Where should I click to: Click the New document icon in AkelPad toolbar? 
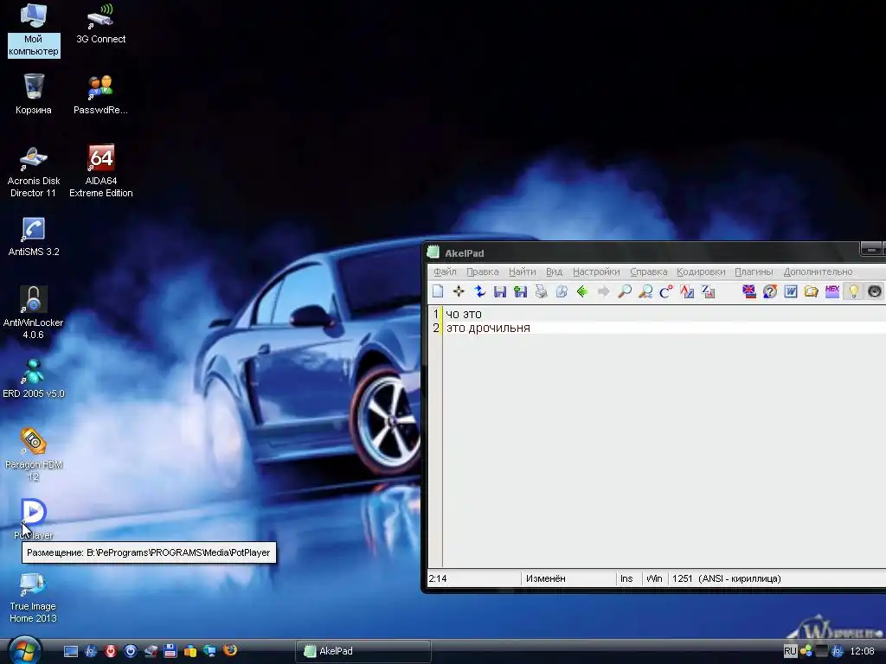pyautogui.click(x=438, y=291)
